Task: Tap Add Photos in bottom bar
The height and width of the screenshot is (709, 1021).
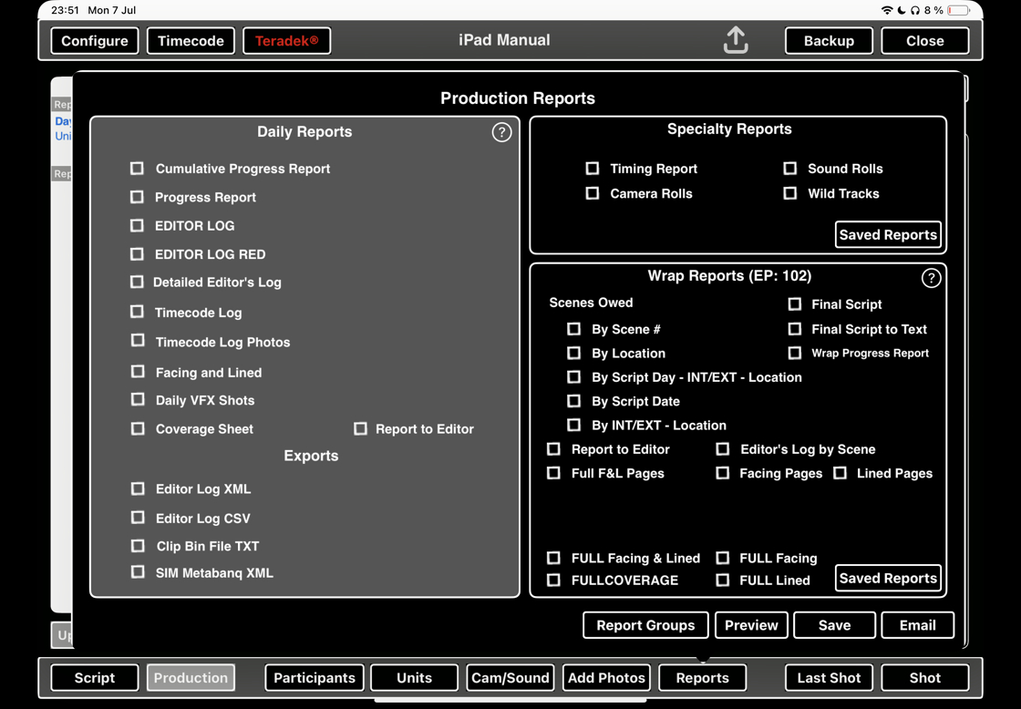Action: point(606,678)
